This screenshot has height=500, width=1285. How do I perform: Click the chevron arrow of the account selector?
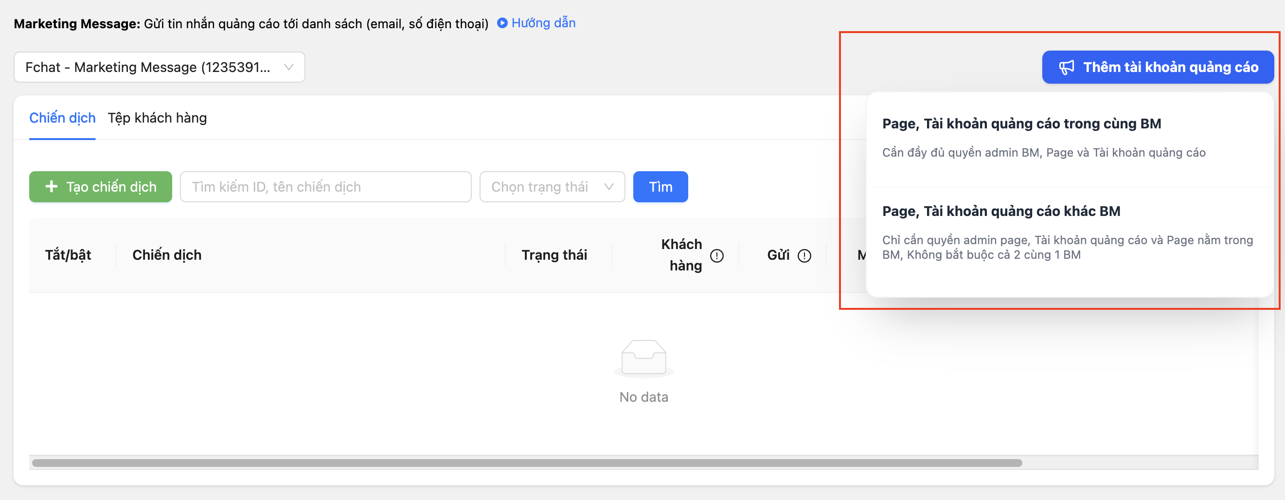(x=288, y=67)
